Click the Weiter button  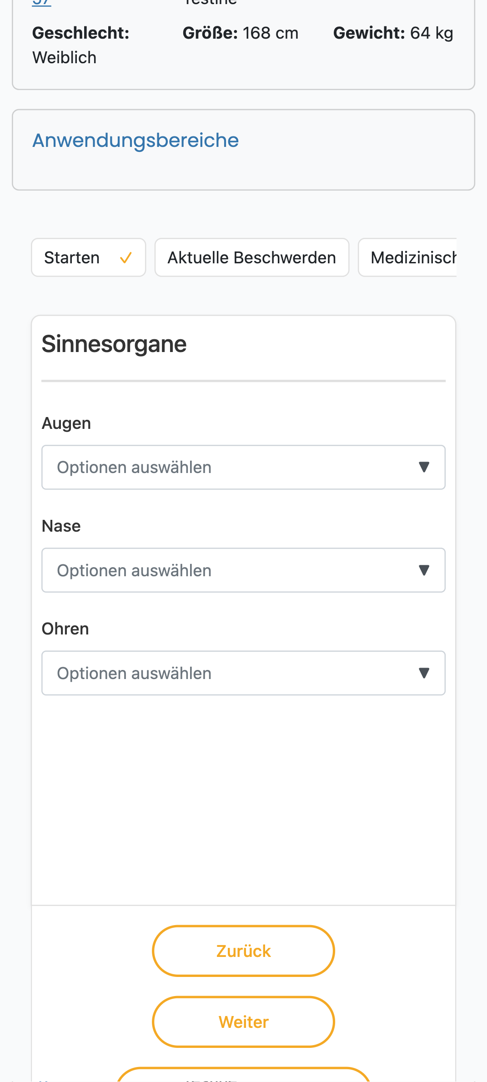coord(243,1022)
